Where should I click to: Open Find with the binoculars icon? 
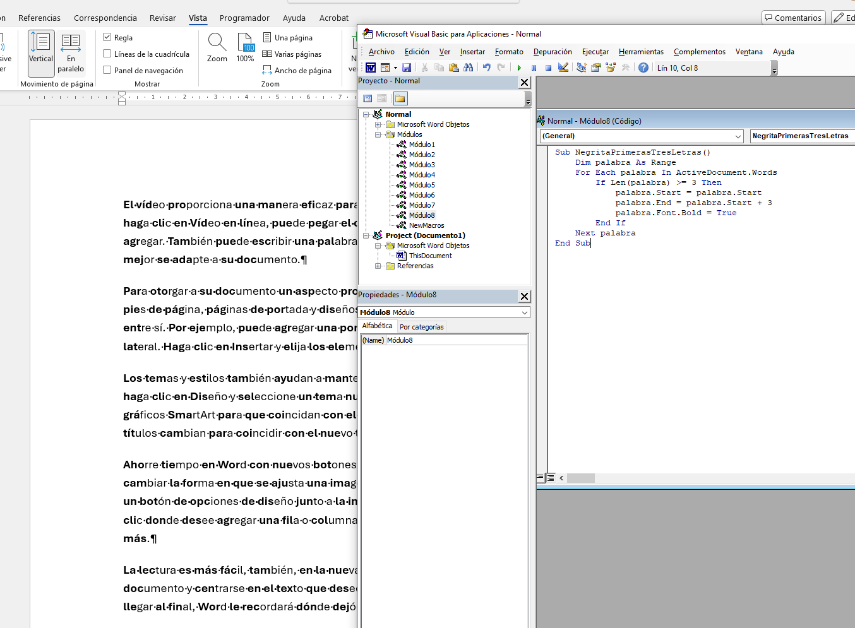click(468, 68)
